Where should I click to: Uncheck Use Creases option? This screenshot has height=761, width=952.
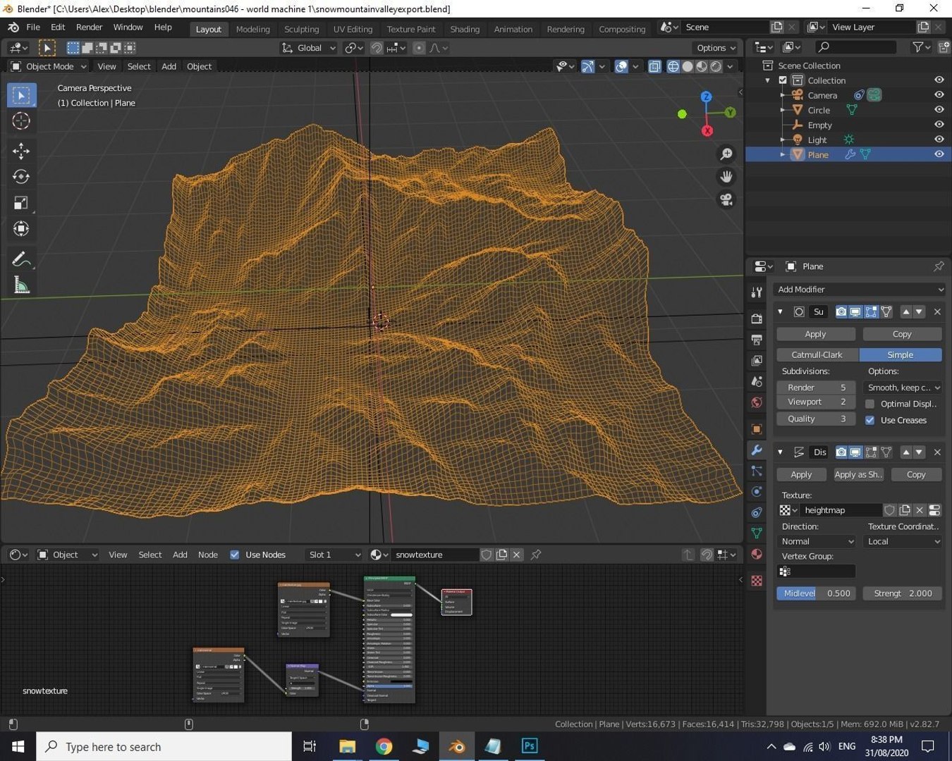click(x=870, y=420)
